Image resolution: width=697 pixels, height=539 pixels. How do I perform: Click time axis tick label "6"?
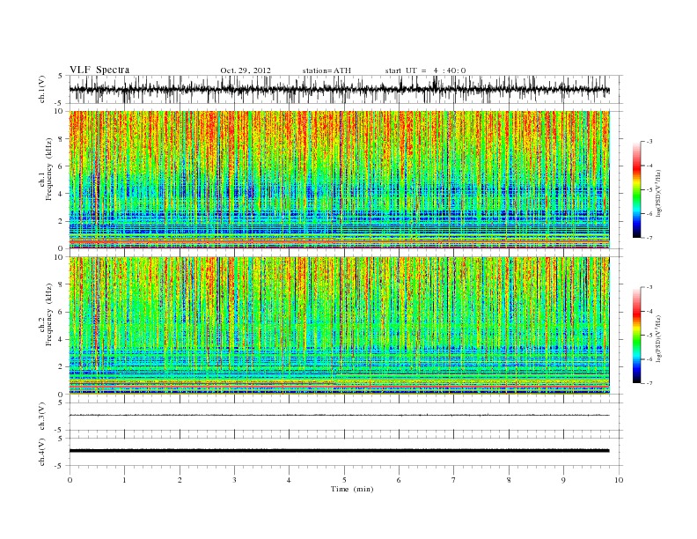point(399,480)
